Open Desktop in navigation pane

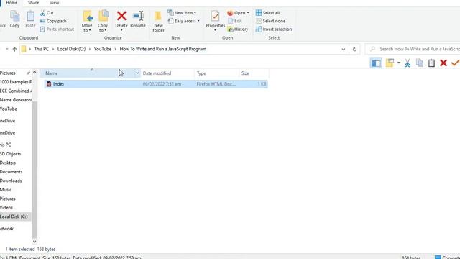click(8, 163)
